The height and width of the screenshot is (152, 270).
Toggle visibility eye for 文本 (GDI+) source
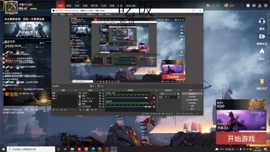click(x=100, y=98)
